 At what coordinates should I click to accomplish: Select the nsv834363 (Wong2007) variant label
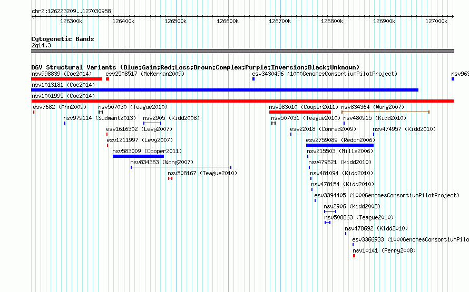click(162, 162)
